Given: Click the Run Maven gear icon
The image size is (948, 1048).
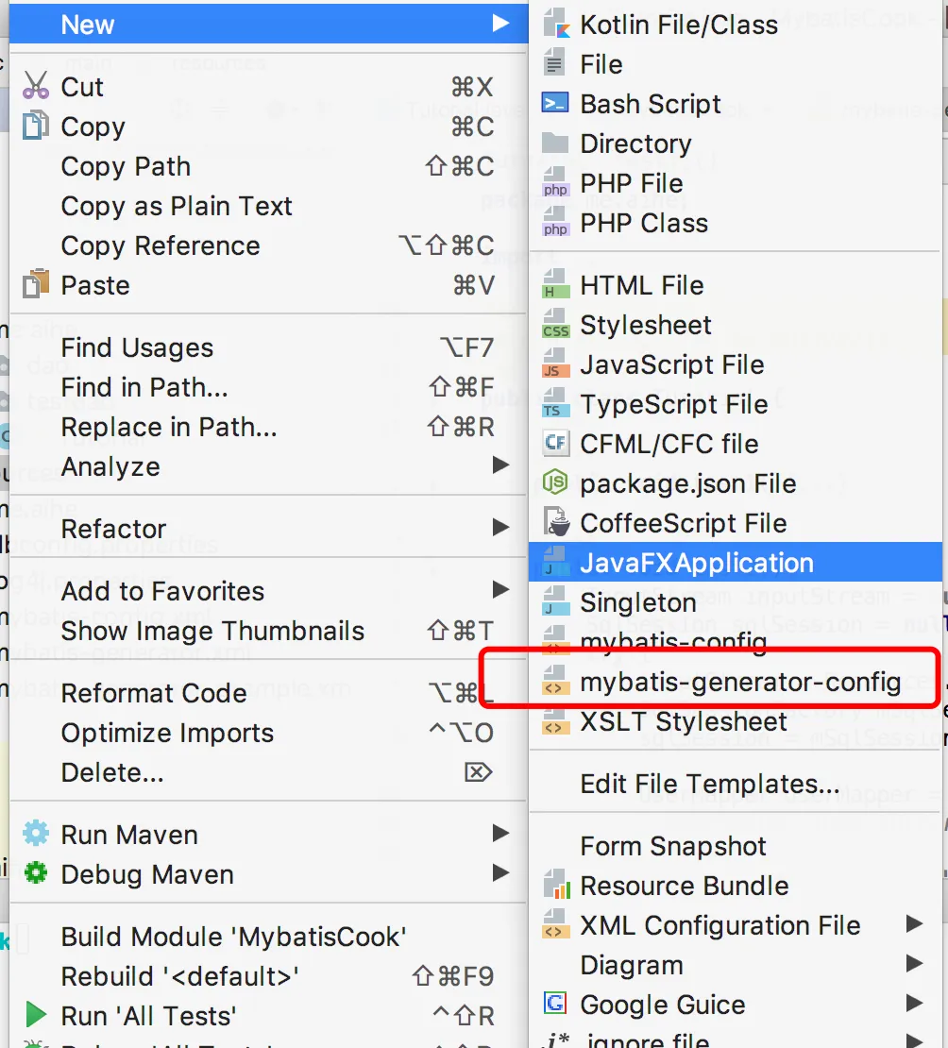Looking at the screenshot, I should pyautogui.click(x=36, y=834).
